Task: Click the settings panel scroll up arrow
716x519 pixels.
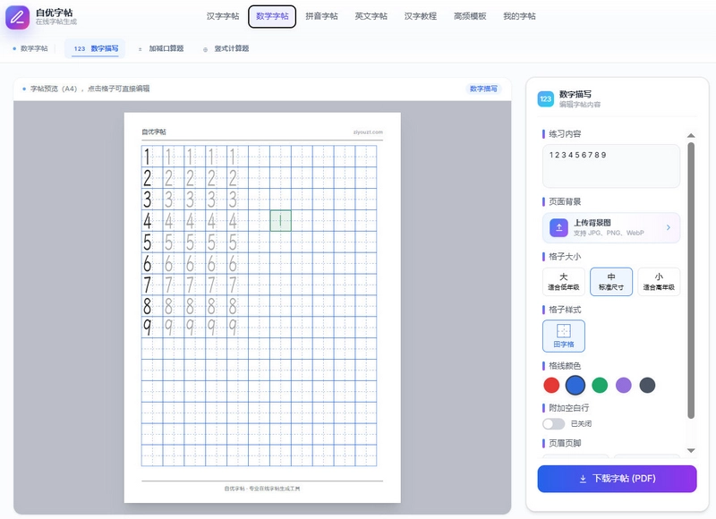Action: (x=691, y=136)
